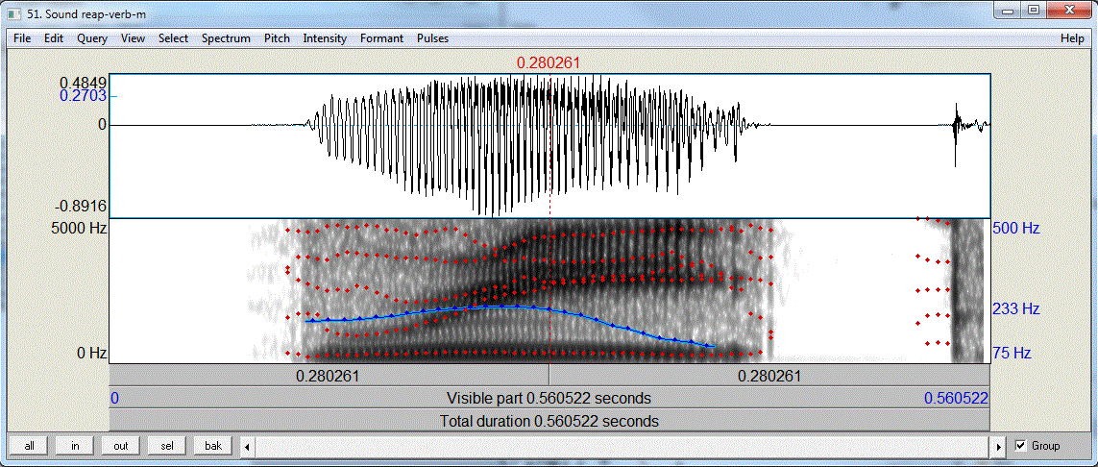Click the 0.560522 end time label
This screenshot has height=467, width=1098.
point(956,399)
